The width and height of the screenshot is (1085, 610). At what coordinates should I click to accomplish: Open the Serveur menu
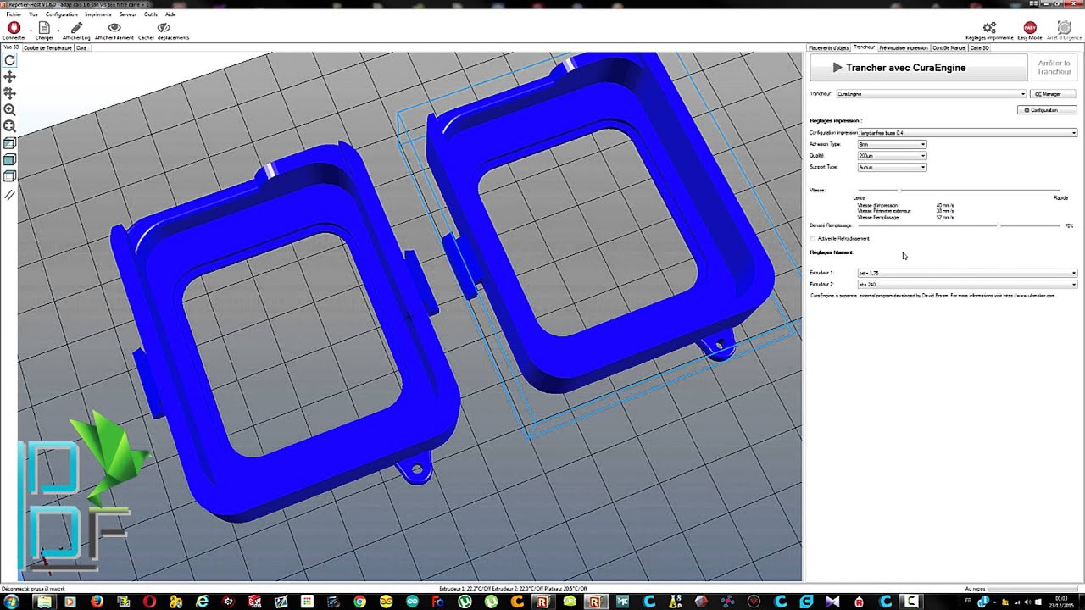128,14
